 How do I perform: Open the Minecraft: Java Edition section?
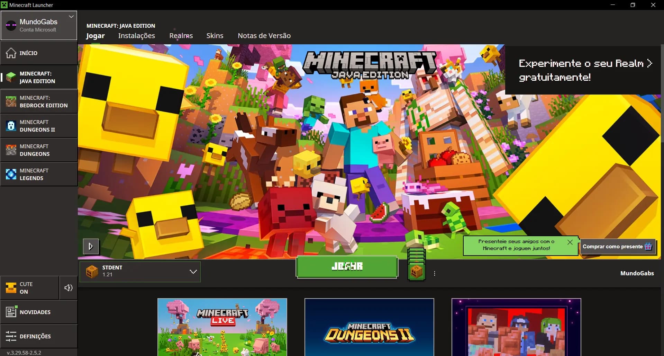point(39,77)
